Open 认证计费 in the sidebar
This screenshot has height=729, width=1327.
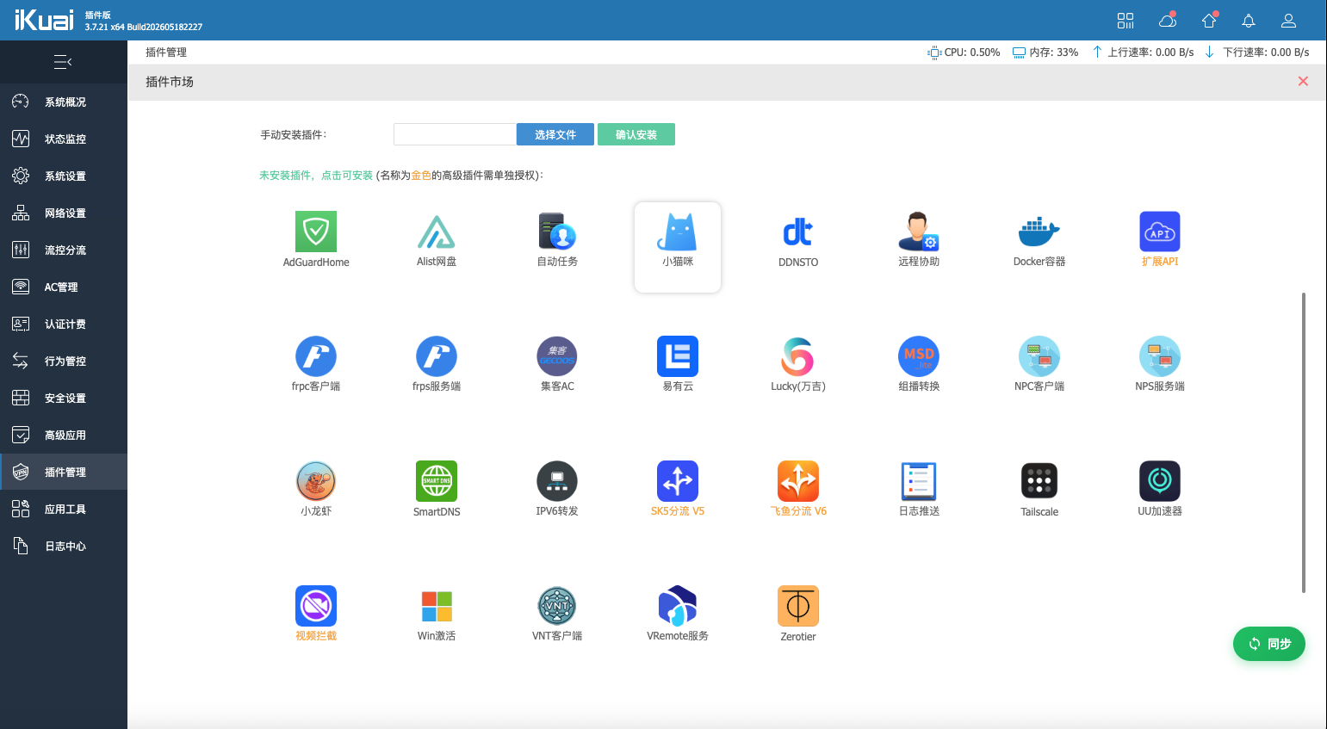pos(64,324)
